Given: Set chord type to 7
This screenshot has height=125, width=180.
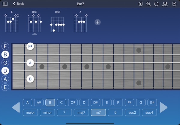Looking at the screenshot, I should point(64,112).
